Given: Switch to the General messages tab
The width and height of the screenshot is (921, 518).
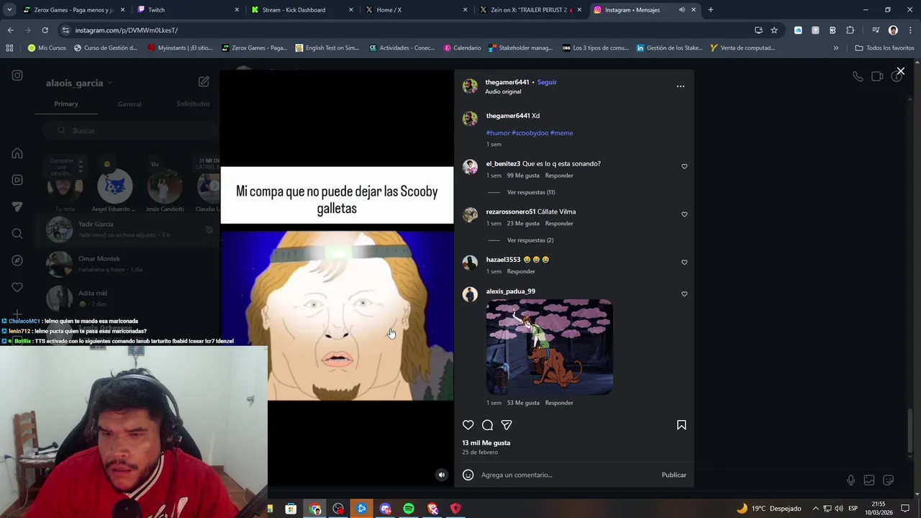Looking at the screenshot, I should point(130,104).
